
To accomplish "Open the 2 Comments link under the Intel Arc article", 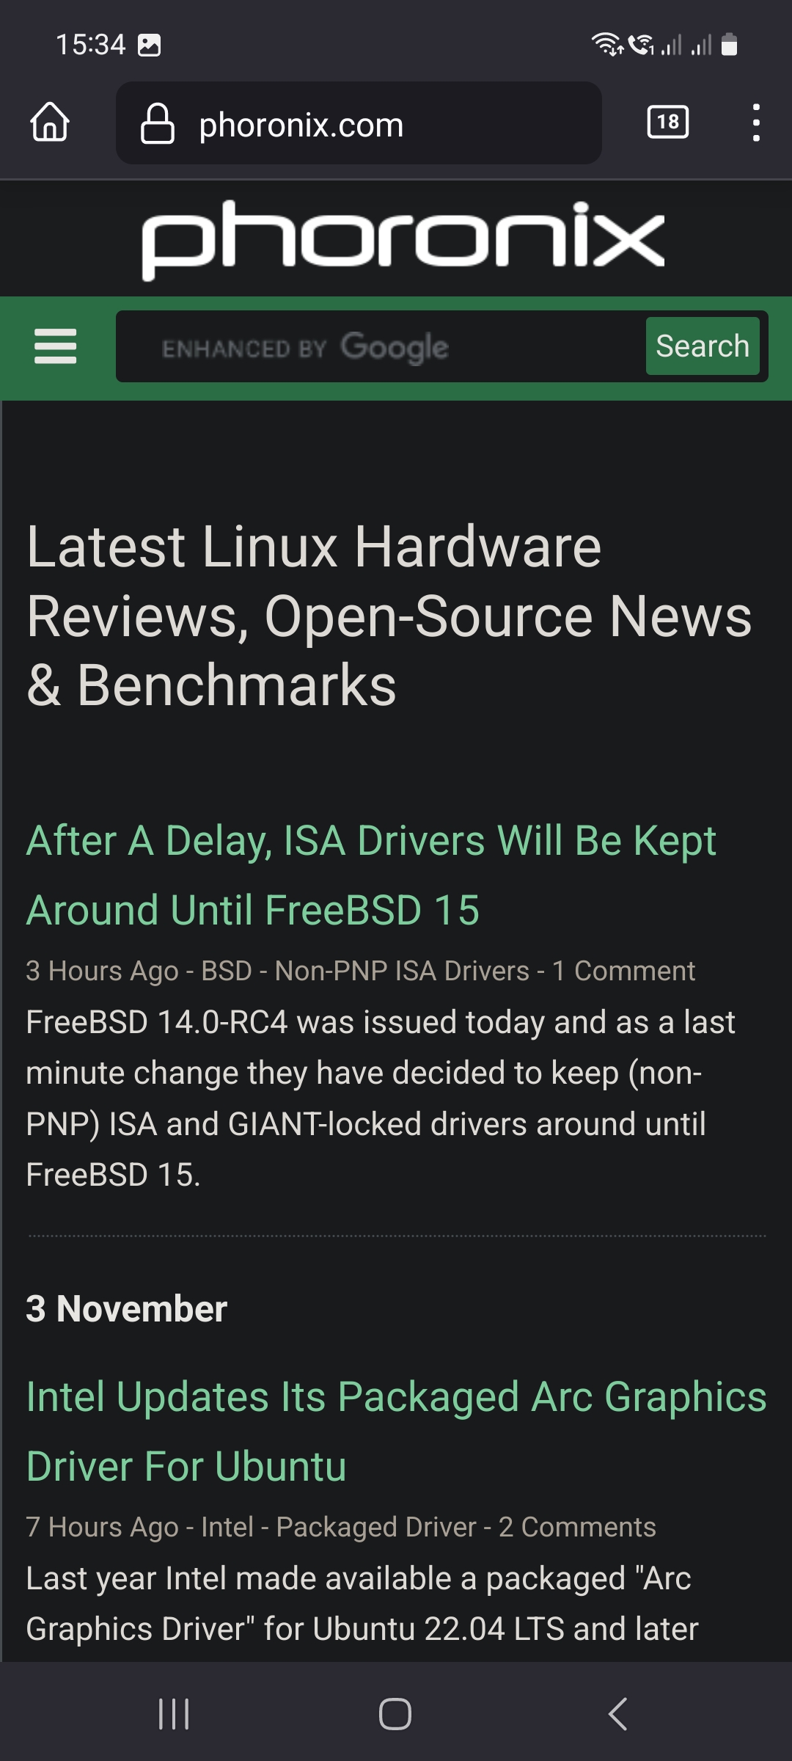I will (577, 1527).
